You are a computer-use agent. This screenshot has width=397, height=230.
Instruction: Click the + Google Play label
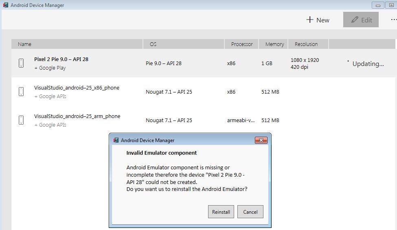click(x=50, y=68)
